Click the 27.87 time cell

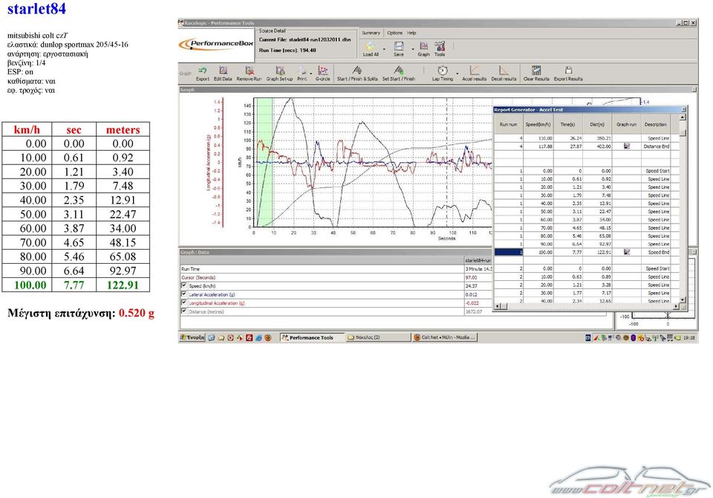[x=567, y=146]
